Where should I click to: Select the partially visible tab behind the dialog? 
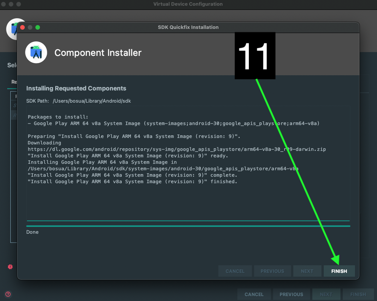14,82
